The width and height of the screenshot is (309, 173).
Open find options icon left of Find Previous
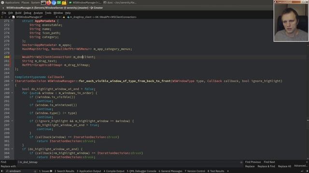241,162
